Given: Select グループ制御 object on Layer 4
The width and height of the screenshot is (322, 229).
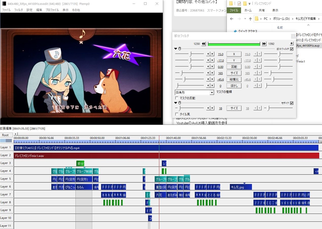Looking at the screenshot, I should pos(84,171).
